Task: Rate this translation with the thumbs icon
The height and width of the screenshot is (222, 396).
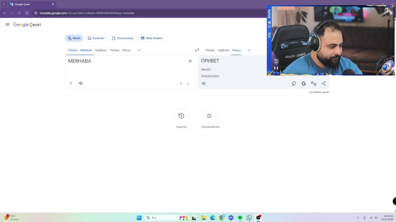Action: (314, 84)
